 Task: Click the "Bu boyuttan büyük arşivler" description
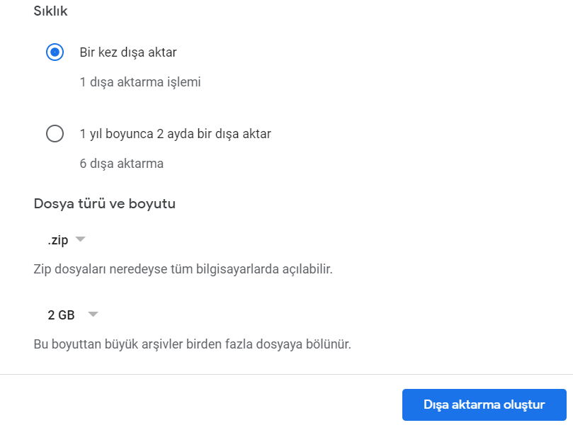point(193,345)
